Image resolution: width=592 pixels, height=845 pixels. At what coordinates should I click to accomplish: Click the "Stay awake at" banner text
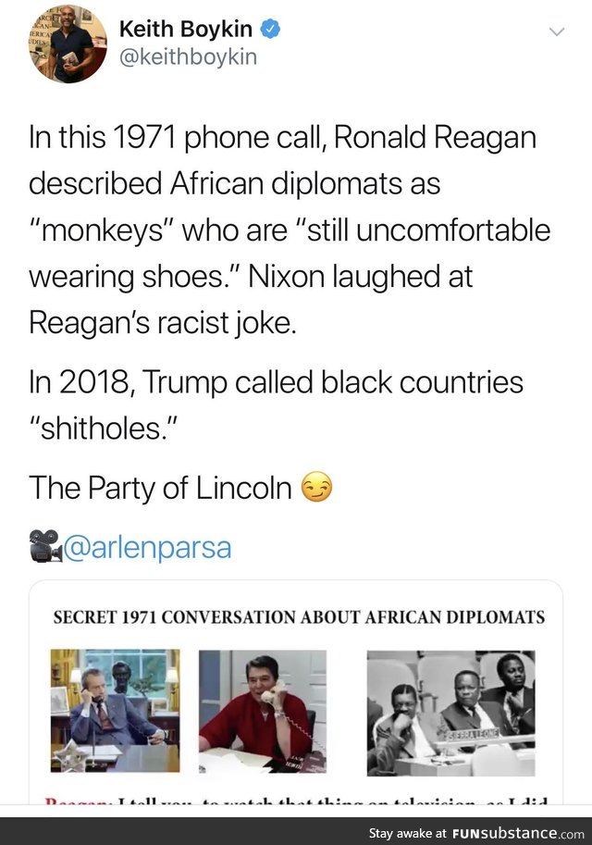(408, 831)
